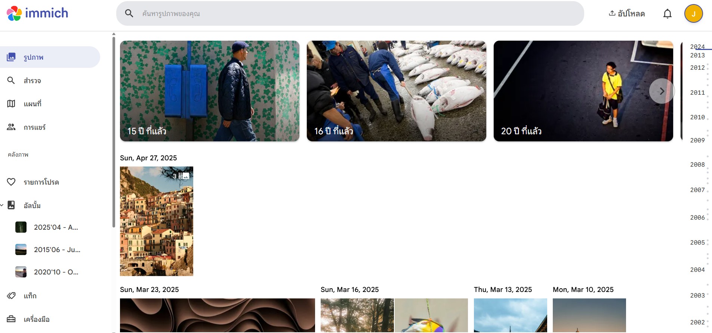This screenshot has width=712, height=333.
Task: Open the 16 ปี ที่แล้ว memory card
Action: click(397, 91)
